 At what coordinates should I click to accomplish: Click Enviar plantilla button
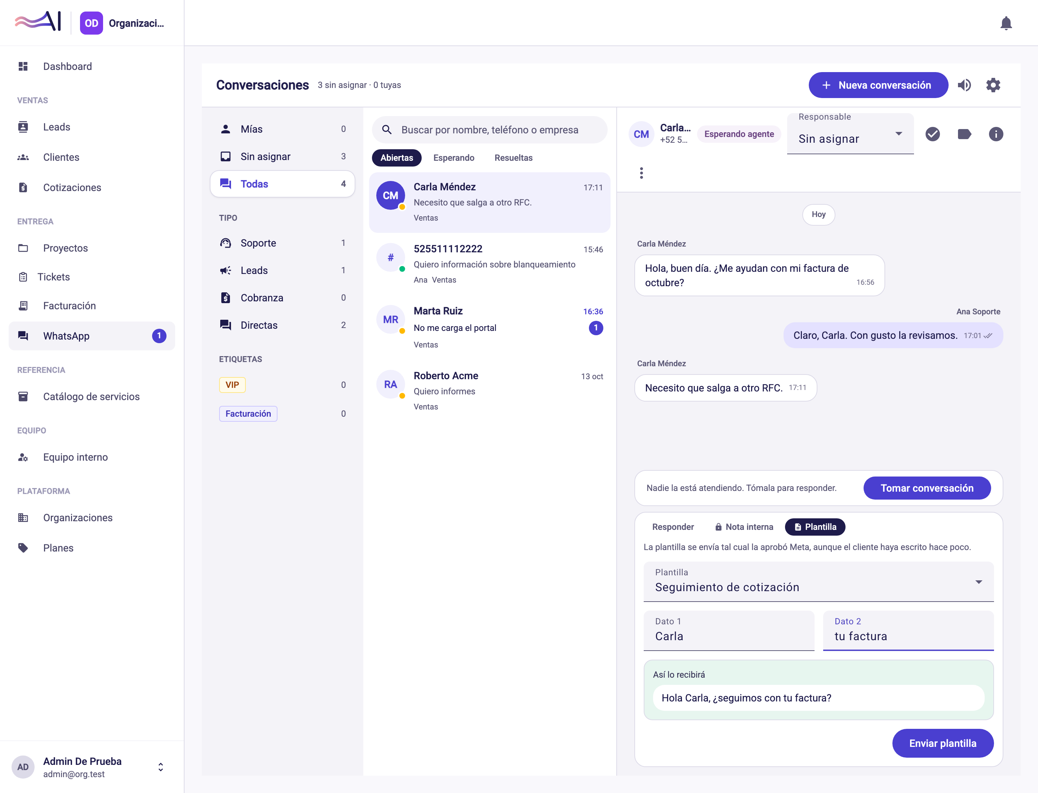942,743
